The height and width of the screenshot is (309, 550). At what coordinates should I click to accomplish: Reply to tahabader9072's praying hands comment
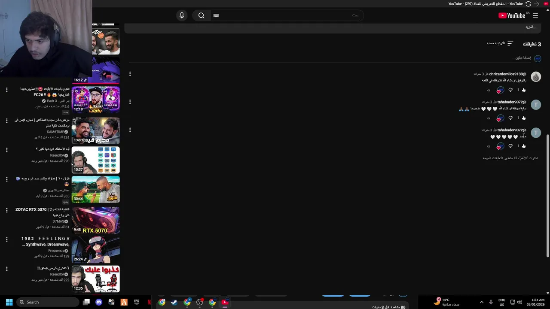tap(489, 118)
